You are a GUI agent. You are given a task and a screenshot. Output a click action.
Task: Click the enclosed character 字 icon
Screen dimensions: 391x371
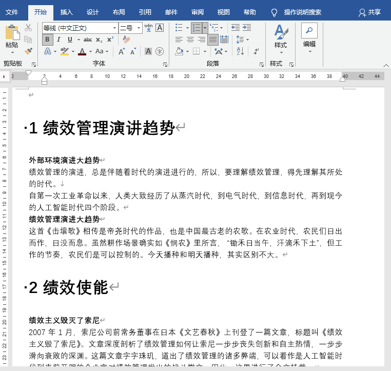160,51
